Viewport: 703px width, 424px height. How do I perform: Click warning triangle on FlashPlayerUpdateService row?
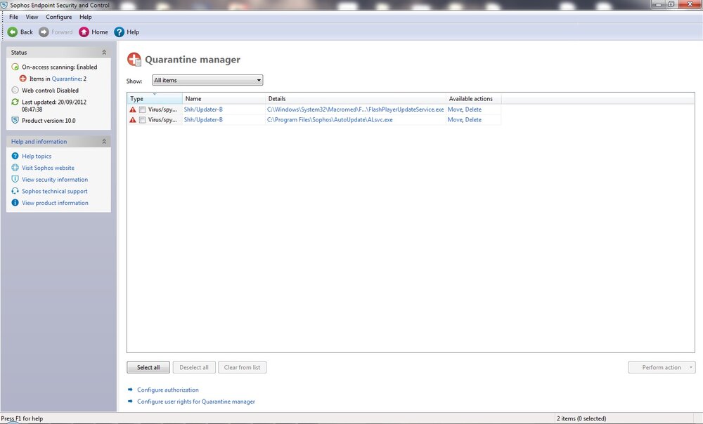(x=133, y=110)
